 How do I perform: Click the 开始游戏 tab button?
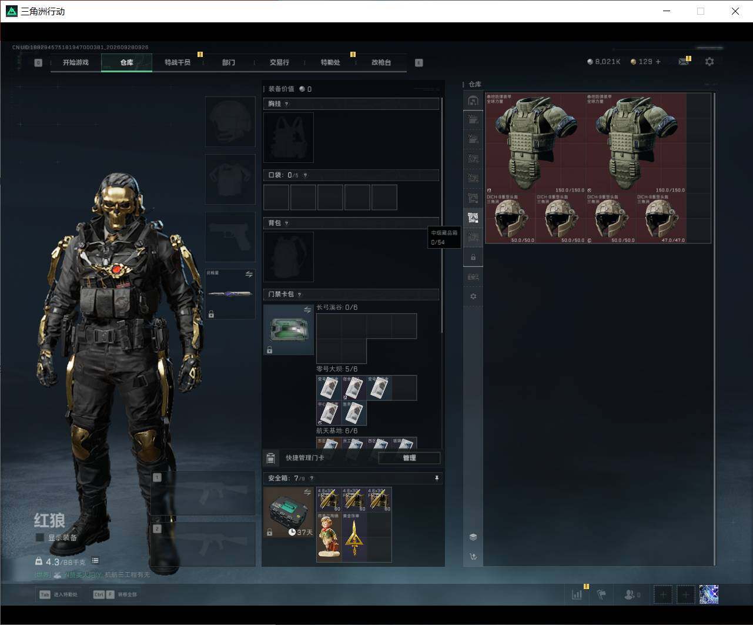[x=76, y=62]
